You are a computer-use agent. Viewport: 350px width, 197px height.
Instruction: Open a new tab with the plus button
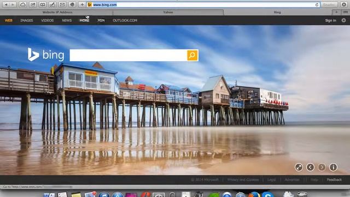[x=336, y=12]
